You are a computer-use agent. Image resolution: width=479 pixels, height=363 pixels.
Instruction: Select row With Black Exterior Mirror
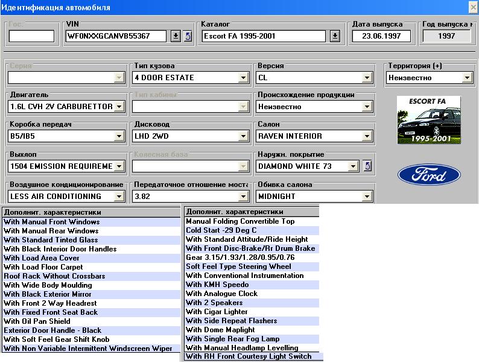click(x=91, y=294)
